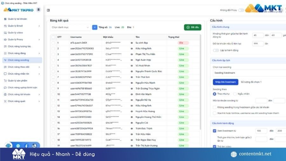Screen dimensions: 286x161
Task: Show password for ef3.quach.0401 row
Action: (x=132, y=43)
